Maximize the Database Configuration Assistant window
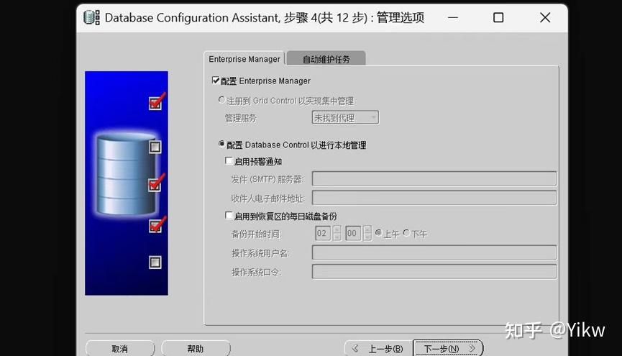The height and width of the screenshot is (356, 622). 498,17
